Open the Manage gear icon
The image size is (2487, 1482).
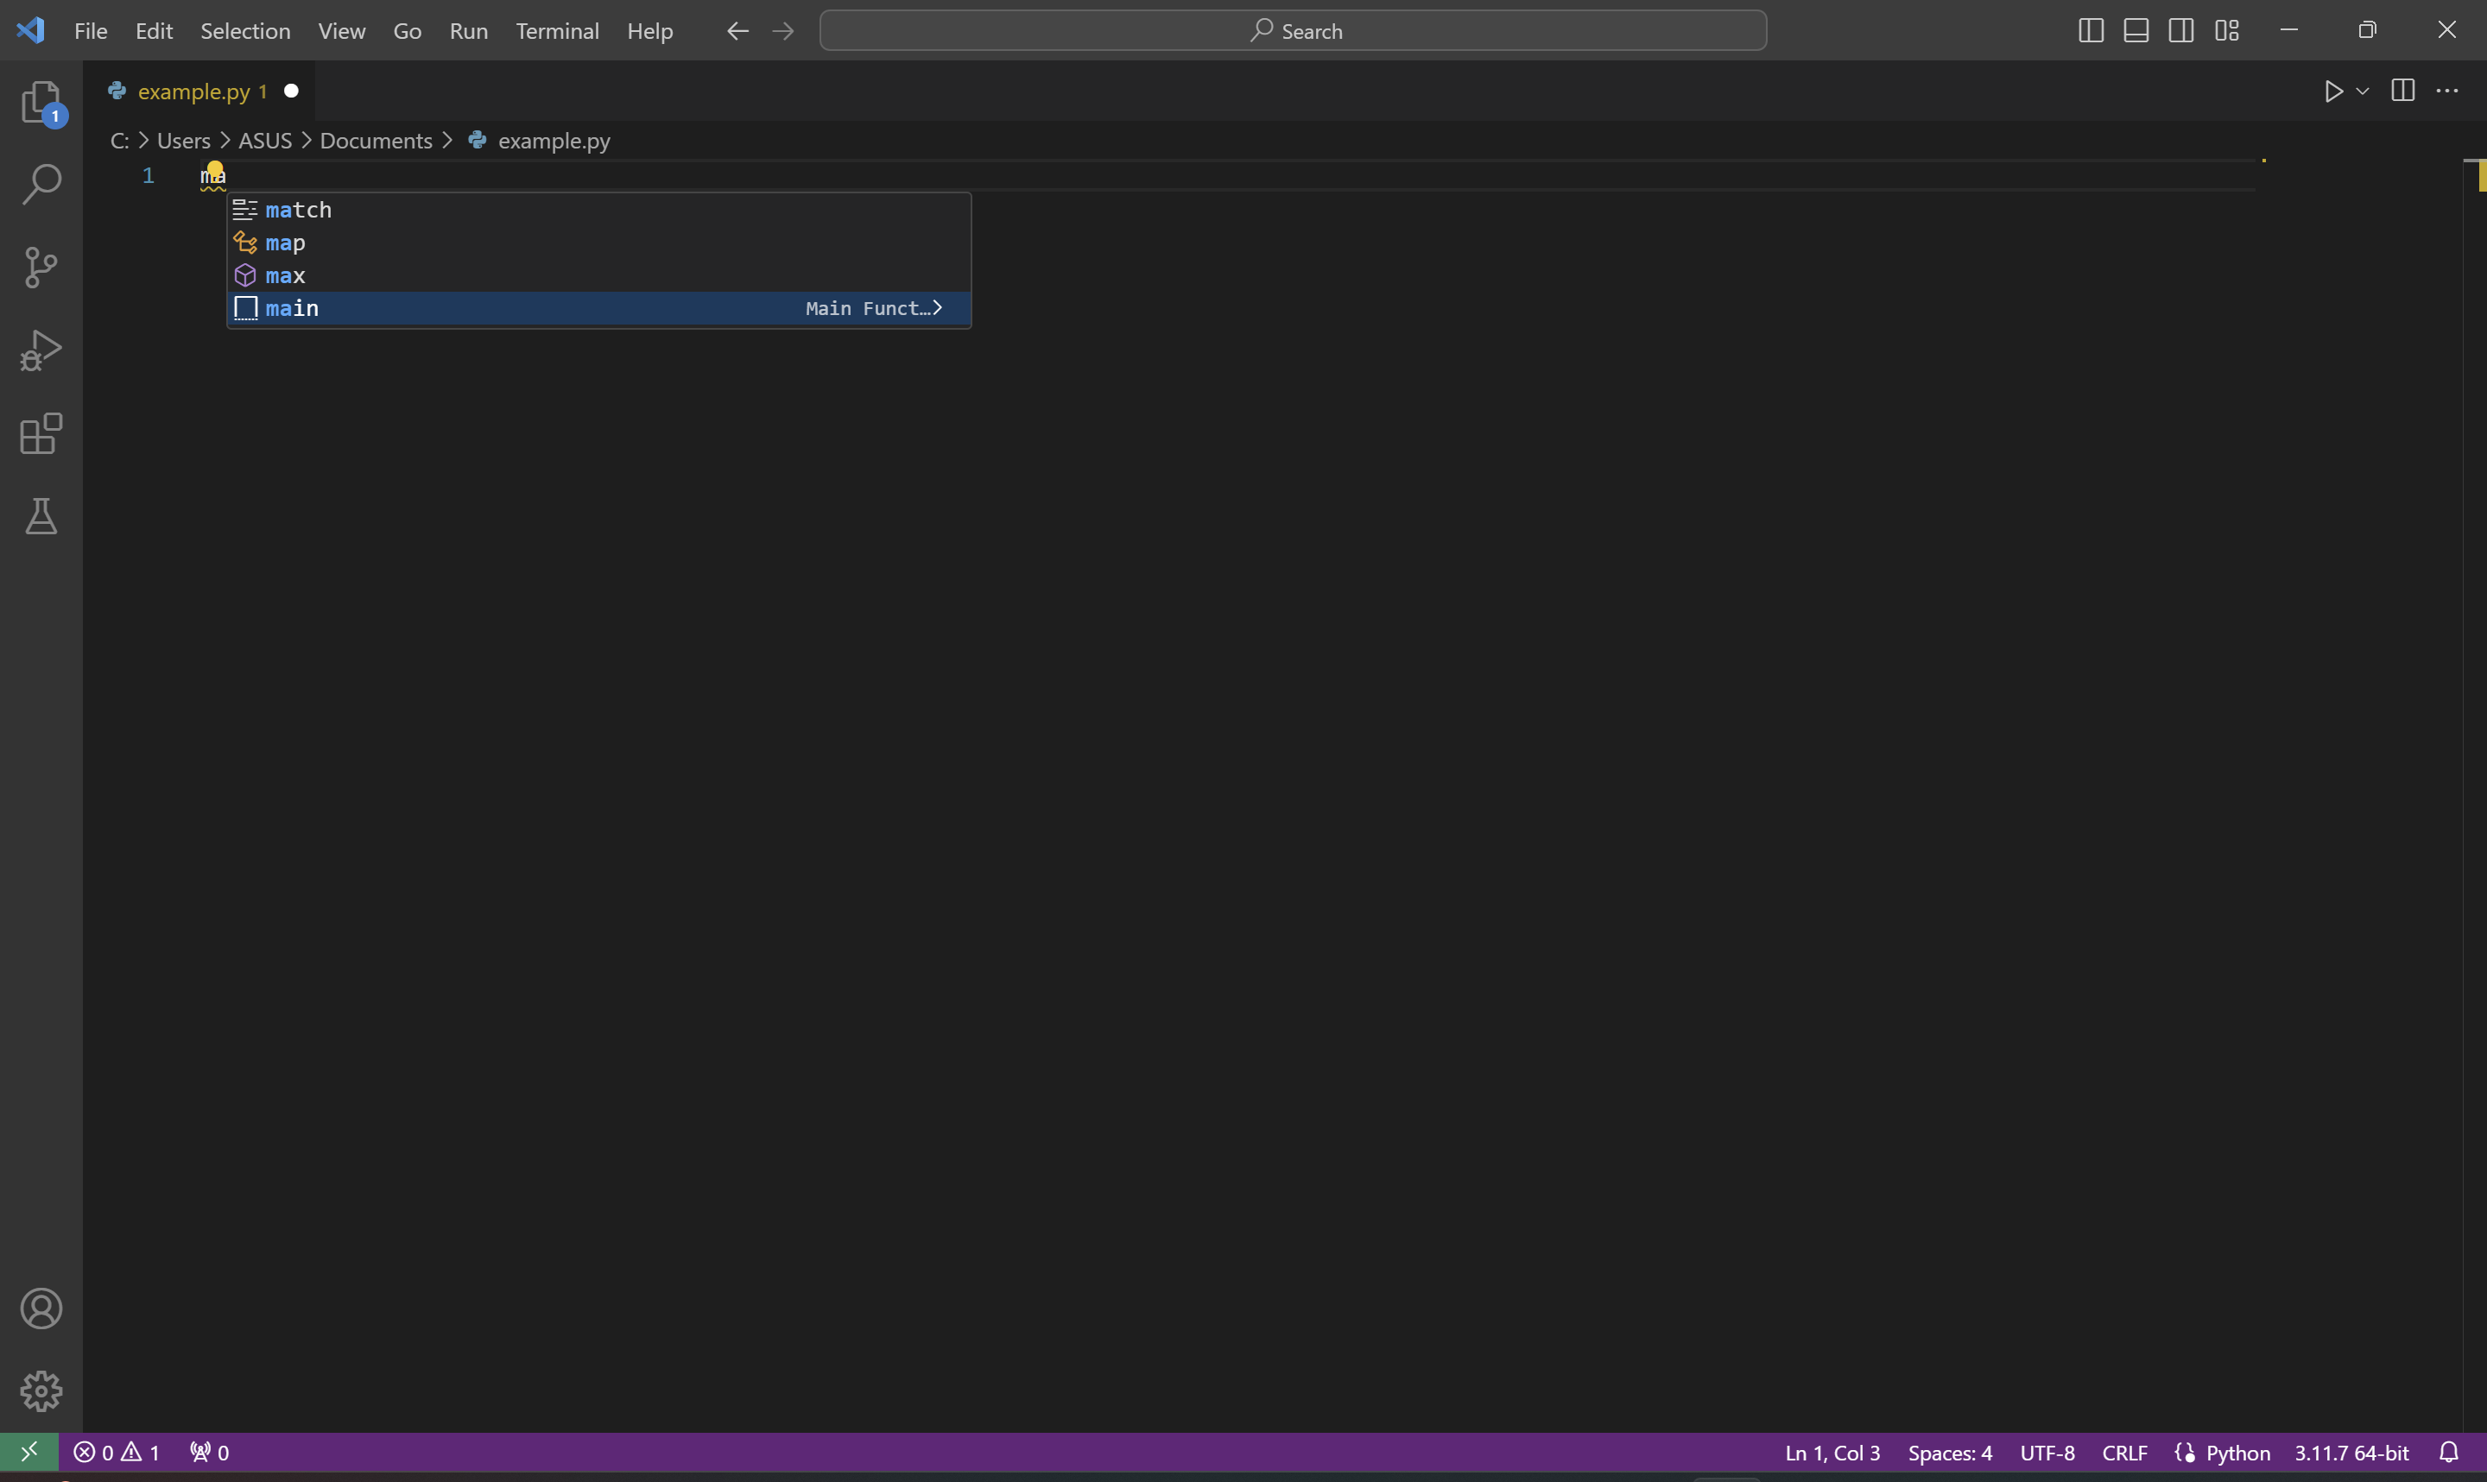pos(41,1391)
